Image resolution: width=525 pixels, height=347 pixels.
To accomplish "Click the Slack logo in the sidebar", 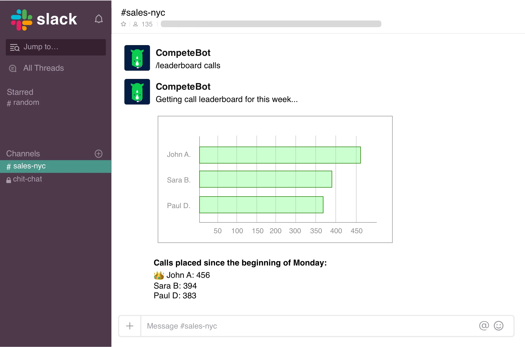I will 44,20.
